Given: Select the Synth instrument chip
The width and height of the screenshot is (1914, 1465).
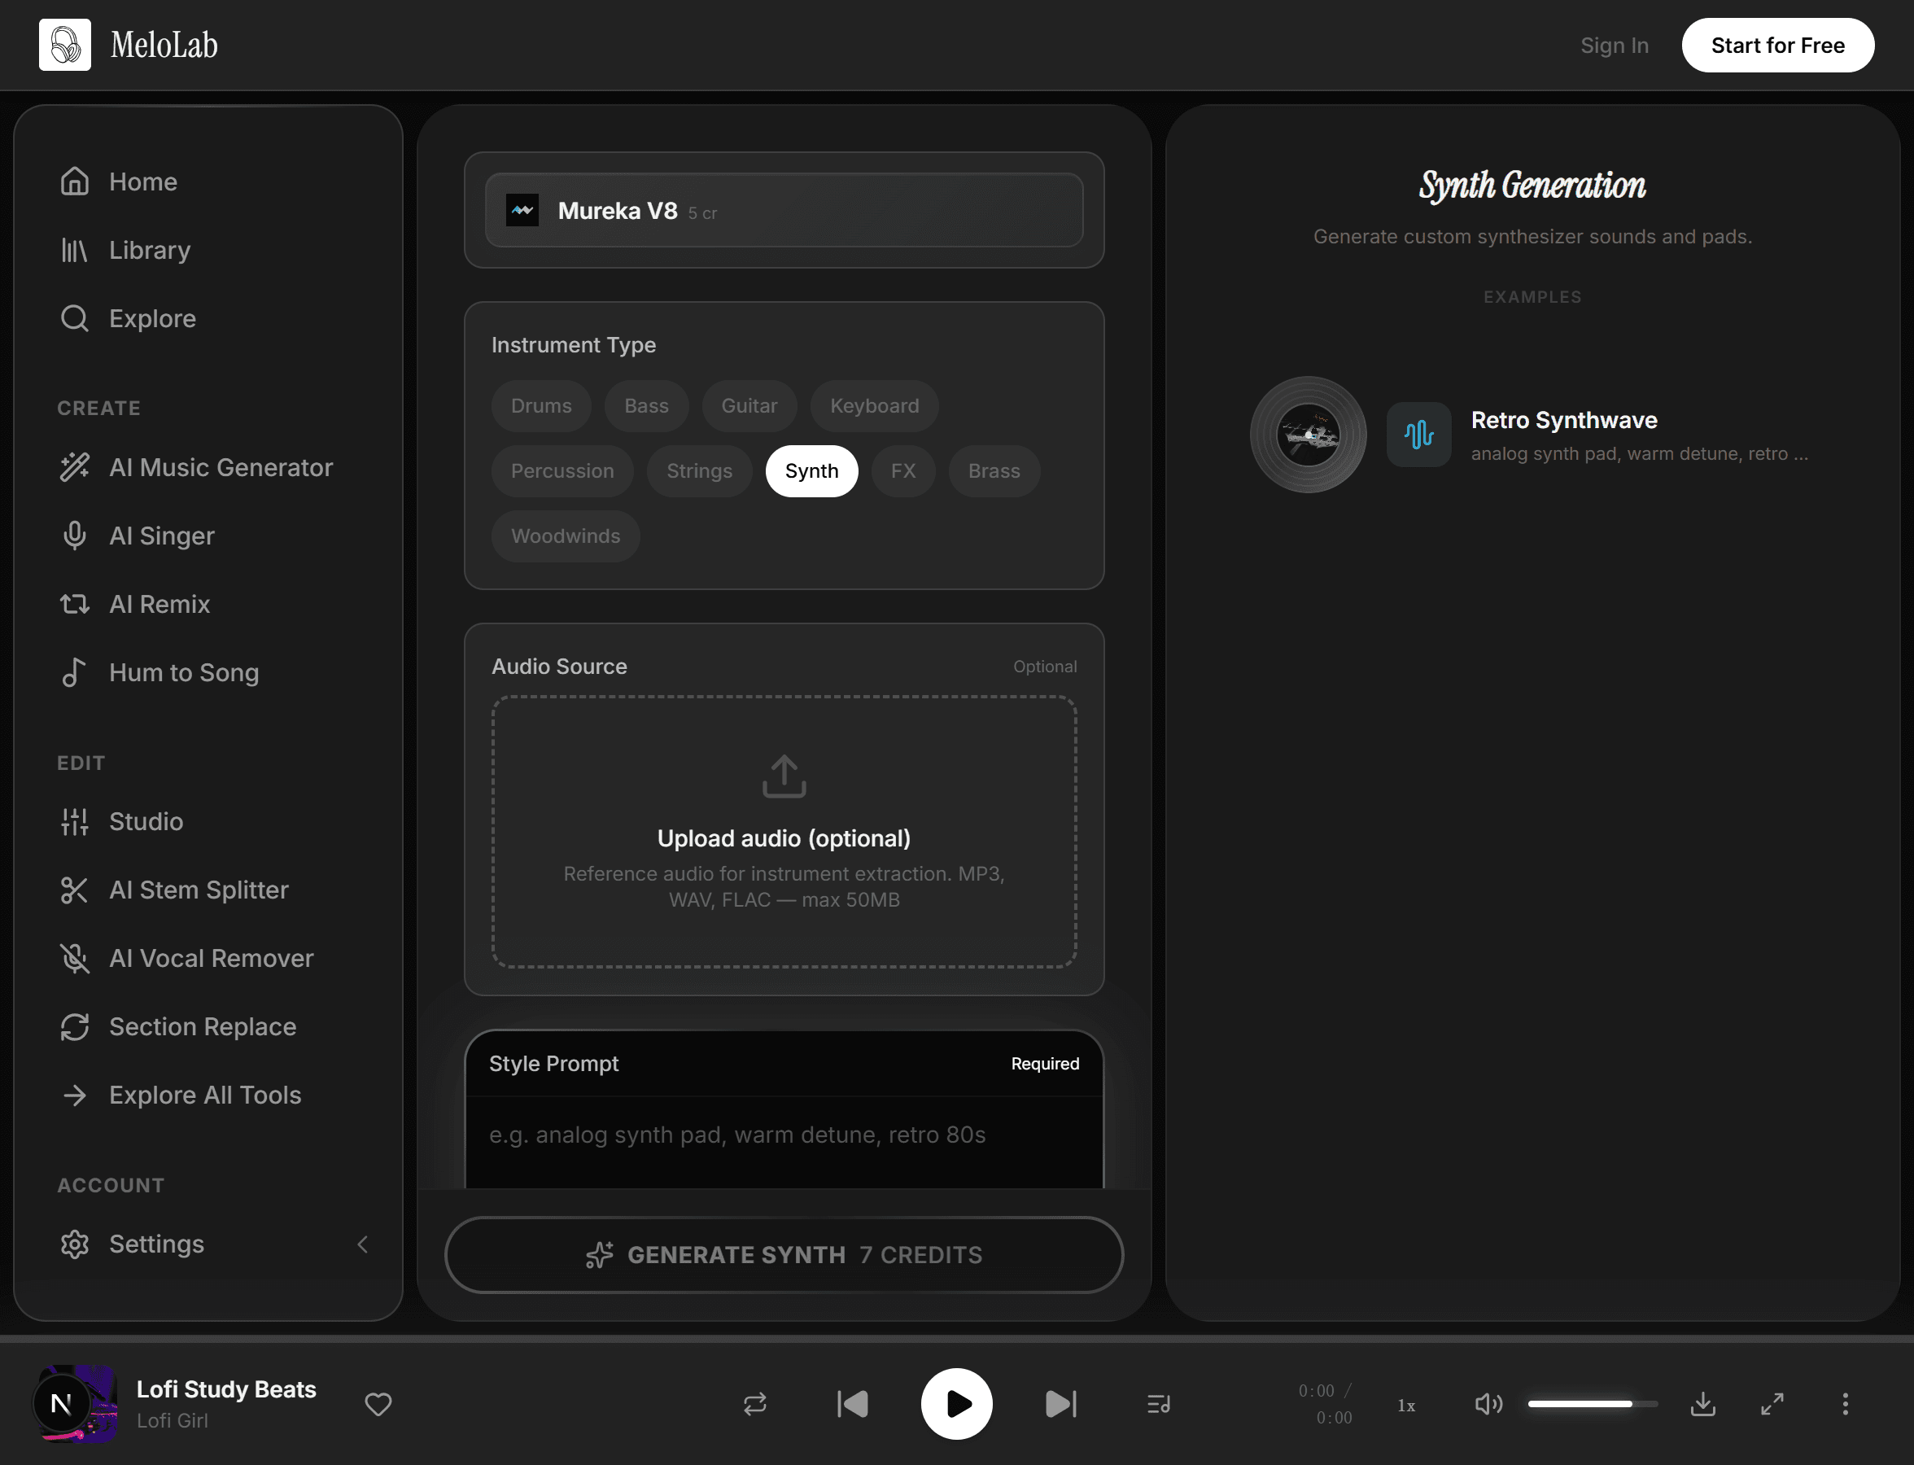Looking at the screenshot, I should (x=812, y=471).
